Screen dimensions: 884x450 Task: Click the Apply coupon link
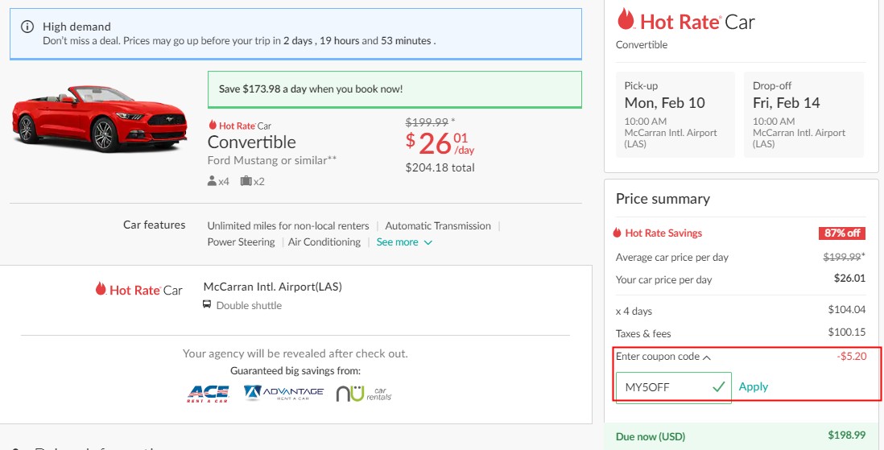point(754,387)
